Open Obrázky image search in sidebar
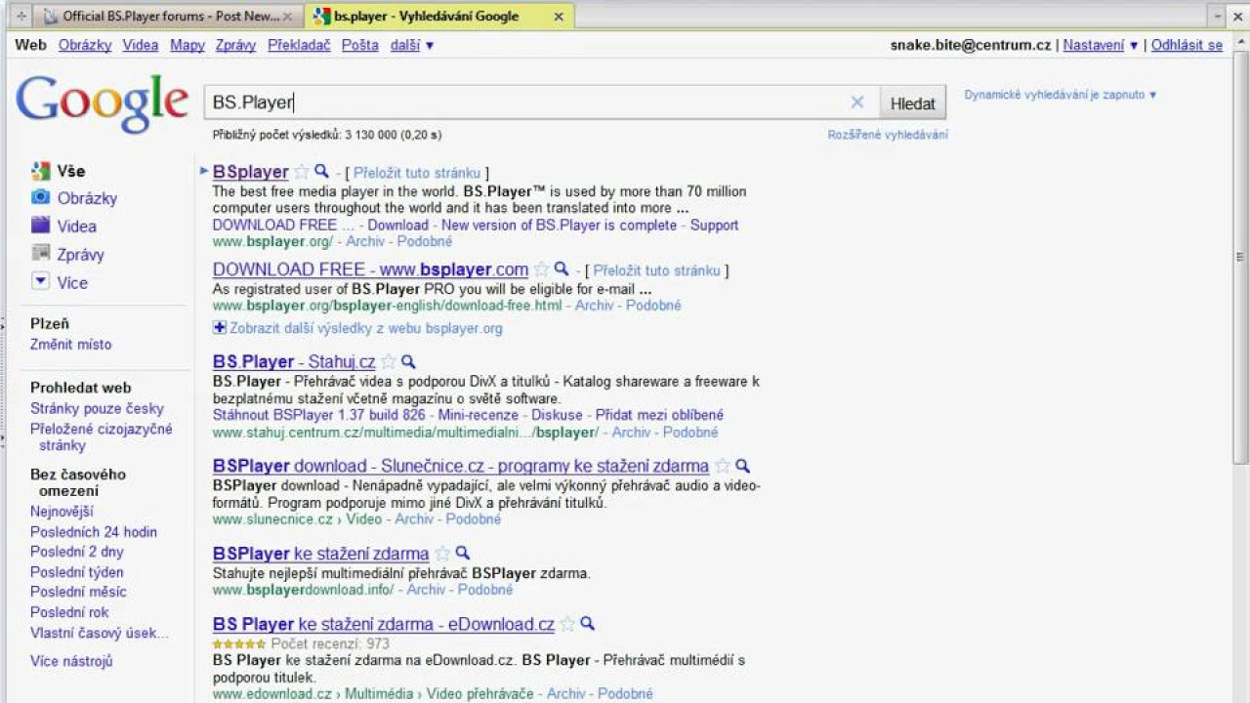Screen dimensions: 1250x703 click(87, 198)
